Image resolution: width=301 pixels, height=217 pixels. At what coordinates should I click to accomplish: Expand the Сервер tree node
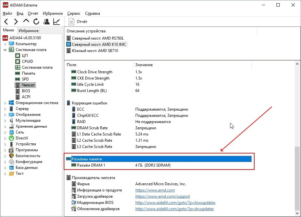5,109
